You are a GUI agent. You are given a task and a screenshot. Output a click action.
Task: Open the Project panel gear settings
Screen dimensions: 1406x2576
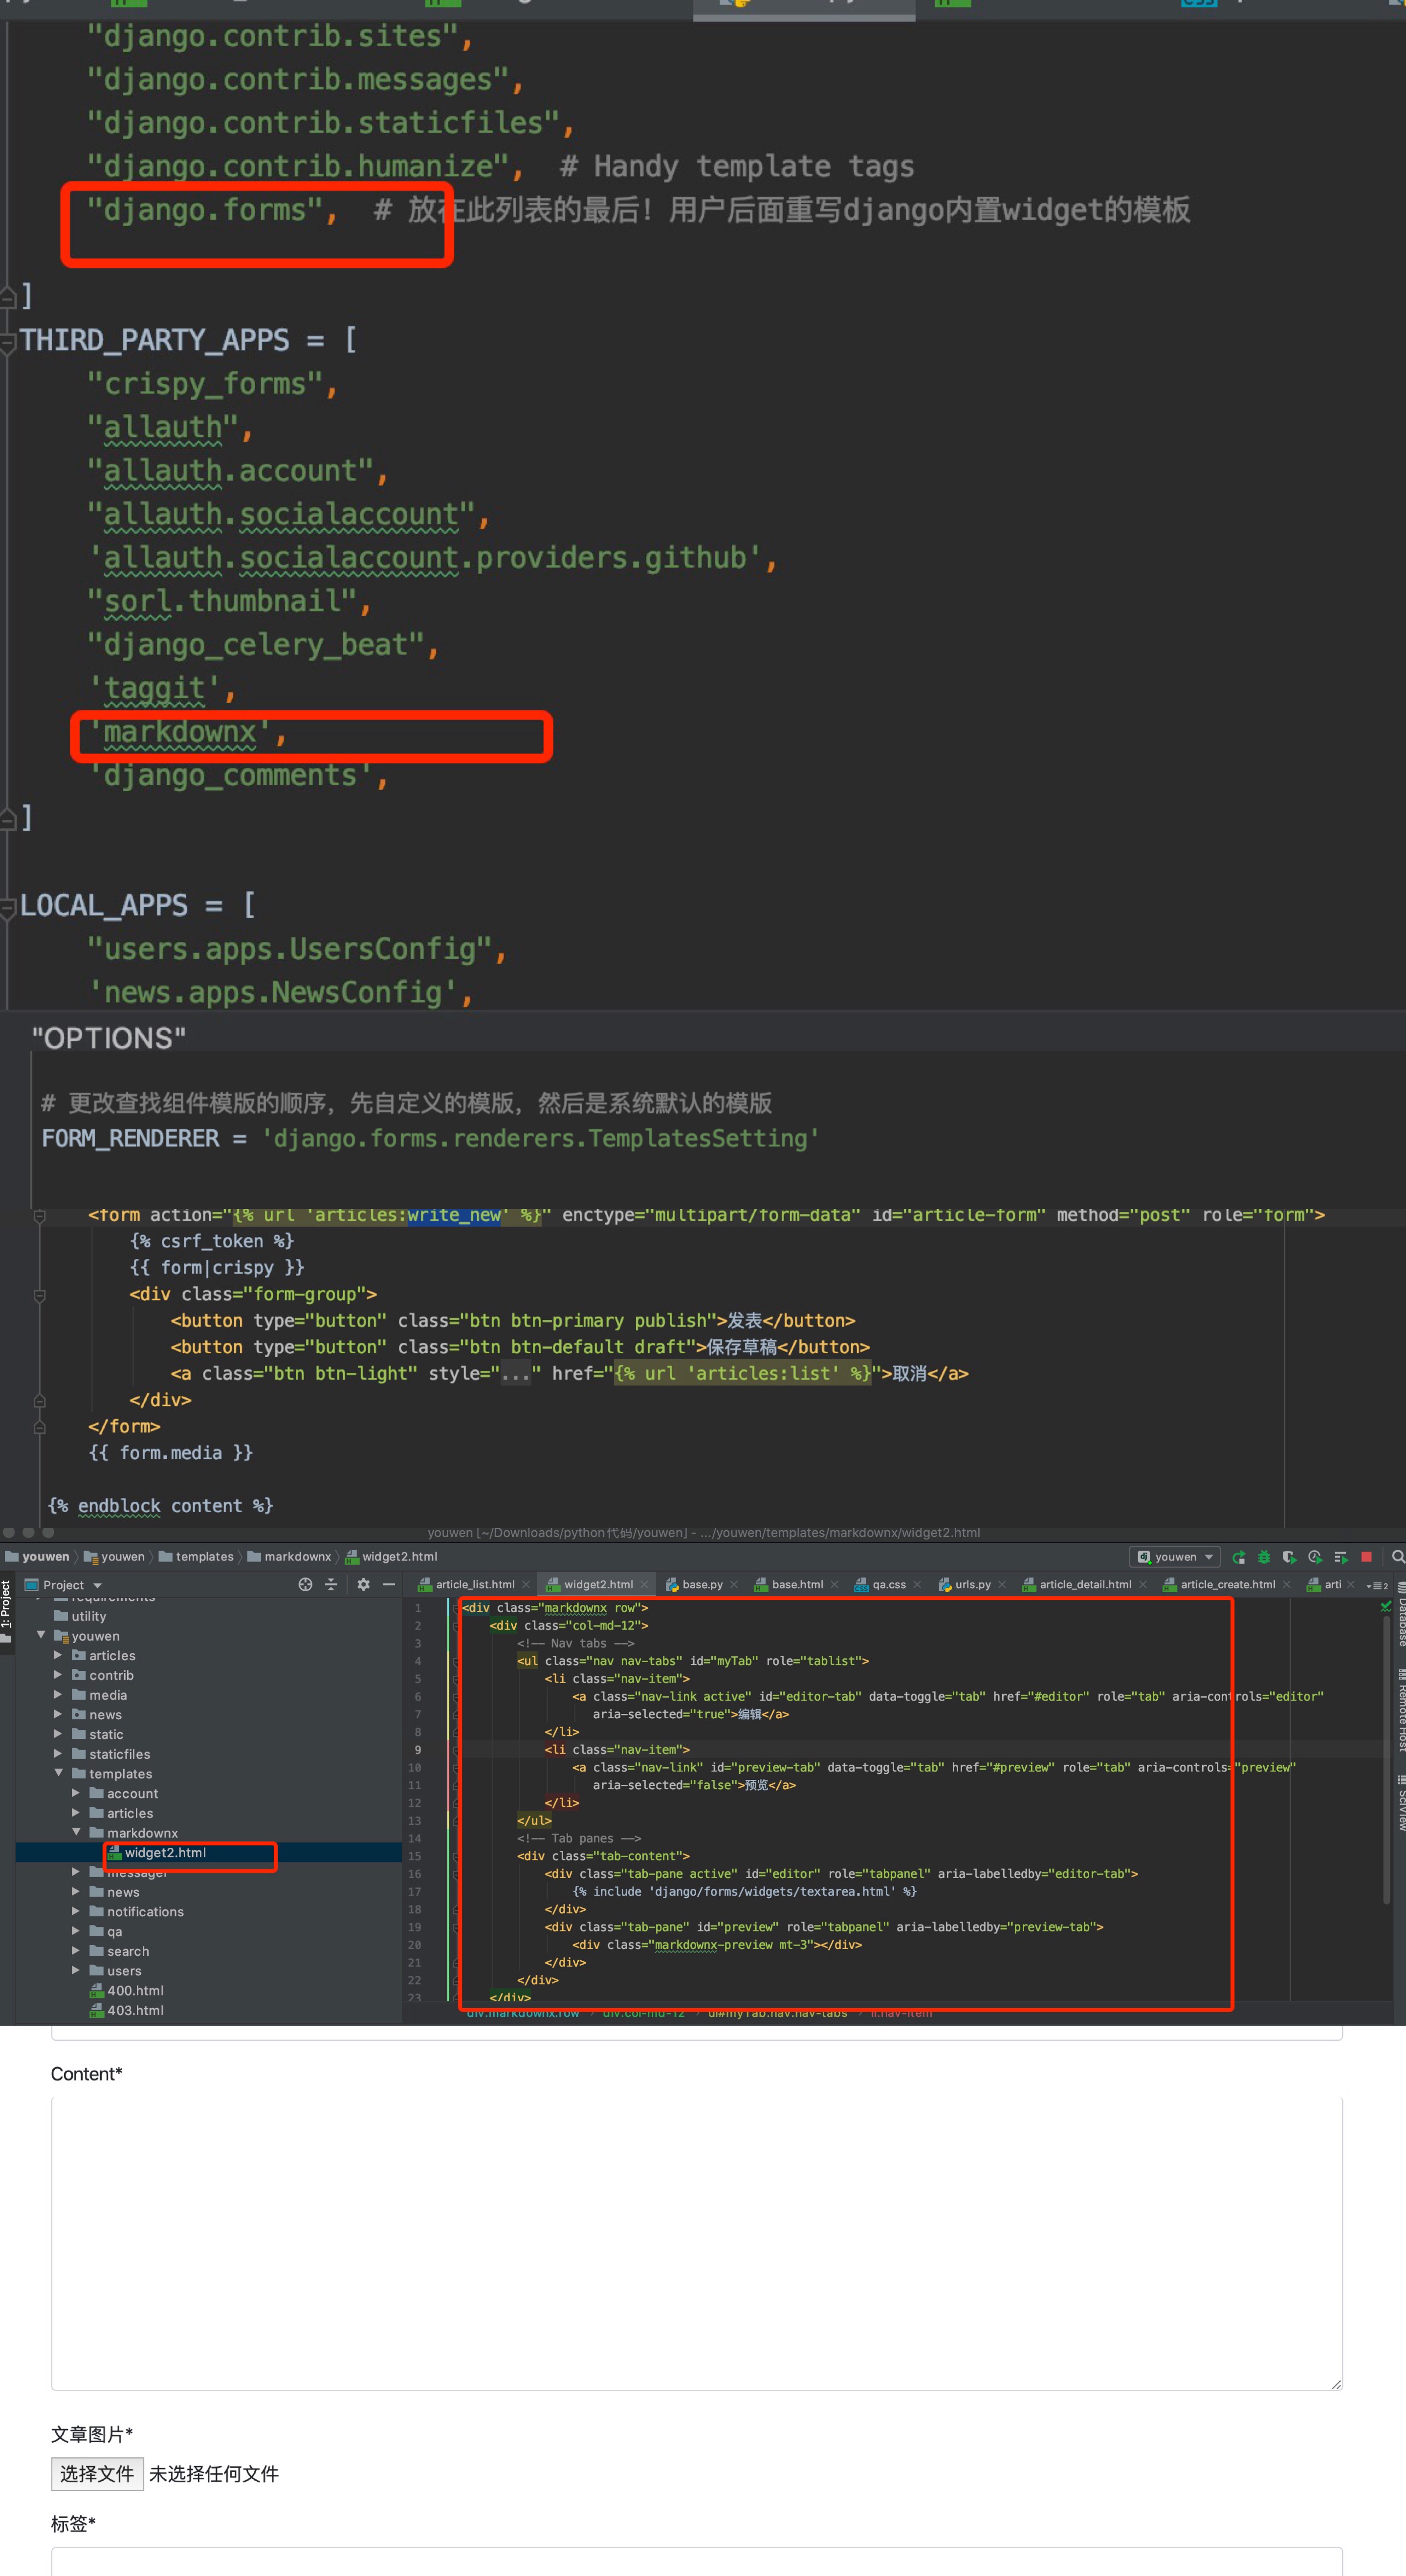(x=363, y=1584)
